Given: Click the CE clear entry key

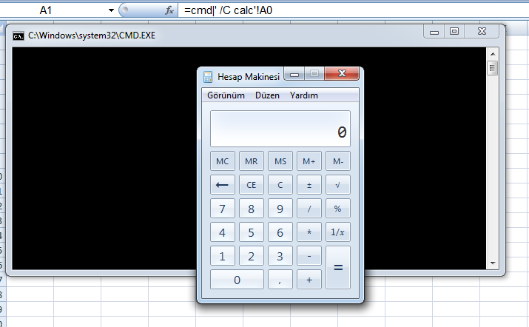Looking at the screenshot, I should 251,185.
